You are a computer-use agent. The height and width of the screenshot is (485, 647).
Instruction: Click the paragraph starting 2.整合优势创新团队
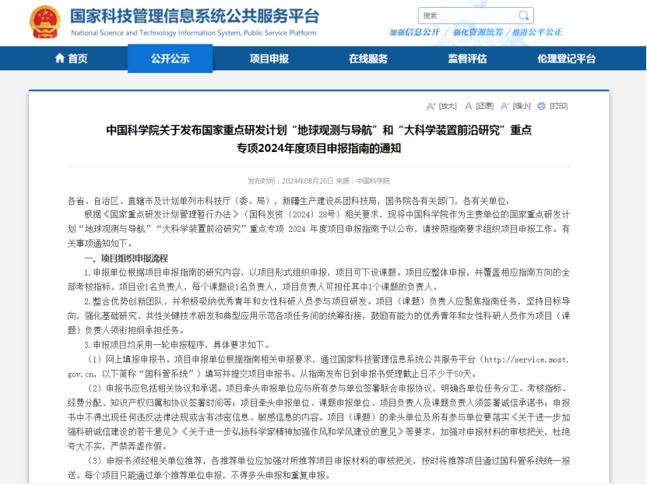[x=318, y=316]
